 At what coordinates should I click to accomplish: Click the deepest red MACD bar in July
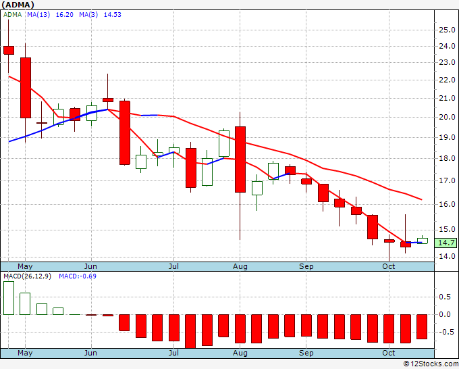[190, 331]
